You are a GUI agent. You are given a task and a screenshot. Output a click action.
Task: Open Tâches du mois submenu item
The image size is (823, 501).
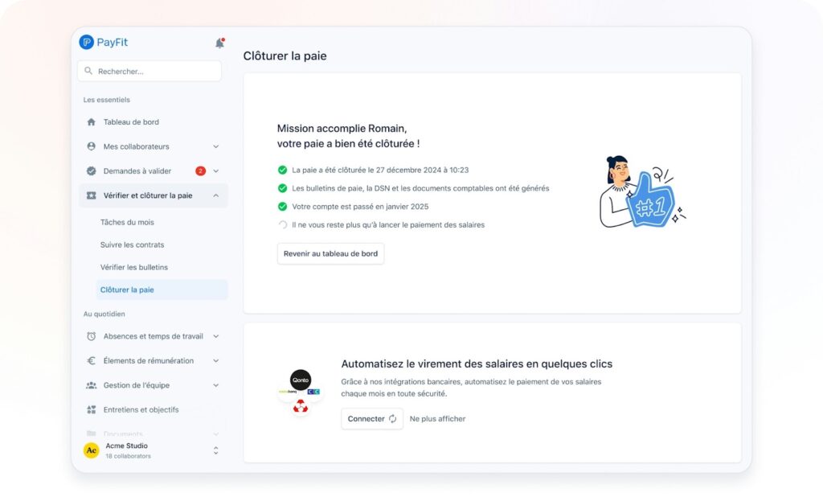pos(127,222)
